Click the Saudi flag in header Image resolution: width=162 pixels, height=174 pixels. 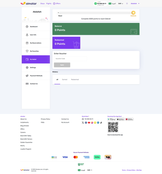click(x=110, y=3)
